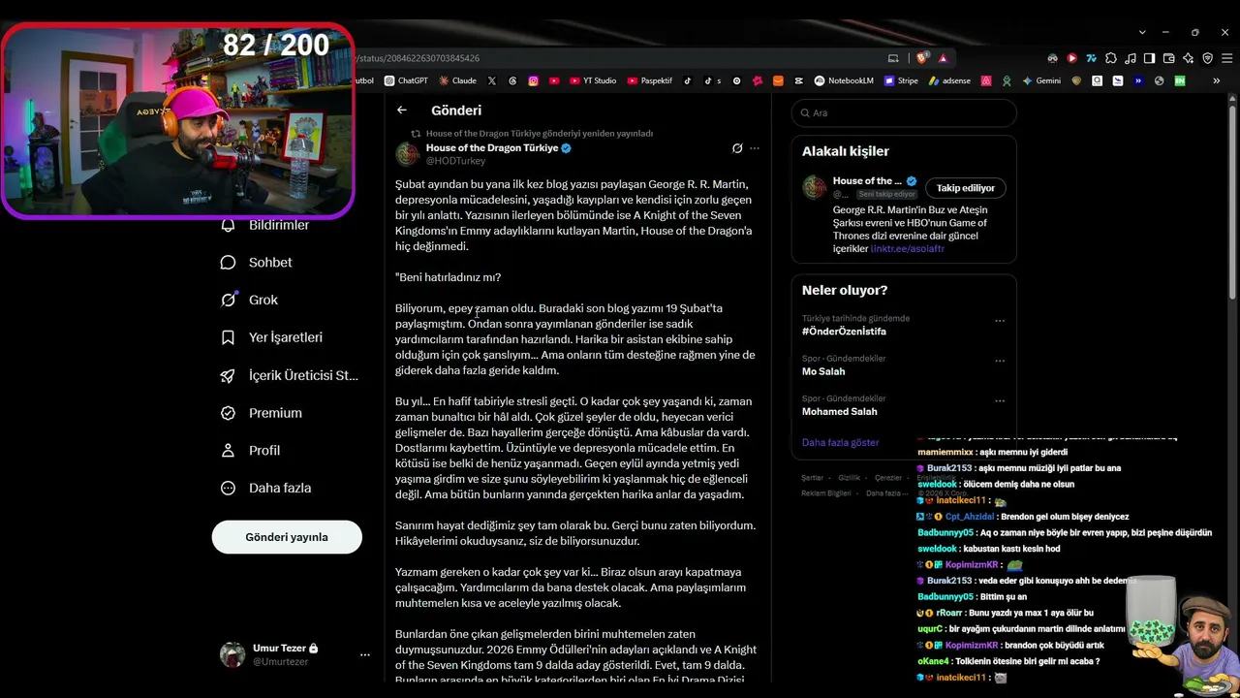
Task: Open the 7tv extension icon
Action: point(1092,58)
